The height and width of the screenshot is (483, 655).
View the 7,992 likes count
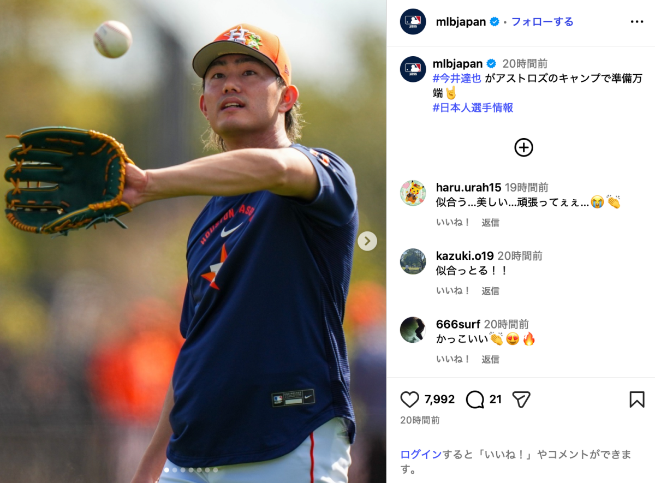pos(439,399)
